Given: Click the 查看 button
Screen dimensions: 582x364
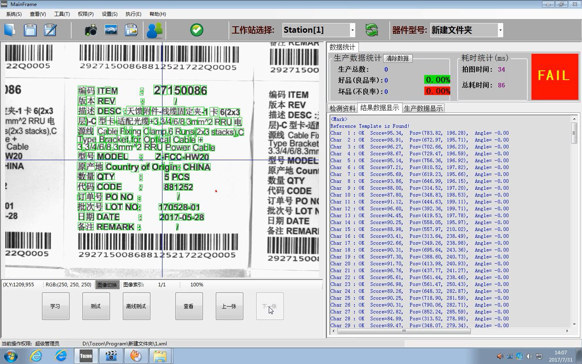Looking at the screenshot, I should [189, 306].
